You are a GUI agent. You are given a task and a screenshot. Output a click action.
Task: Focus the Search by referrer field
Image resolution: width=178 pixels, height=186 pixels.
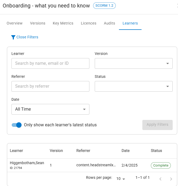click(x=50, y=86)
